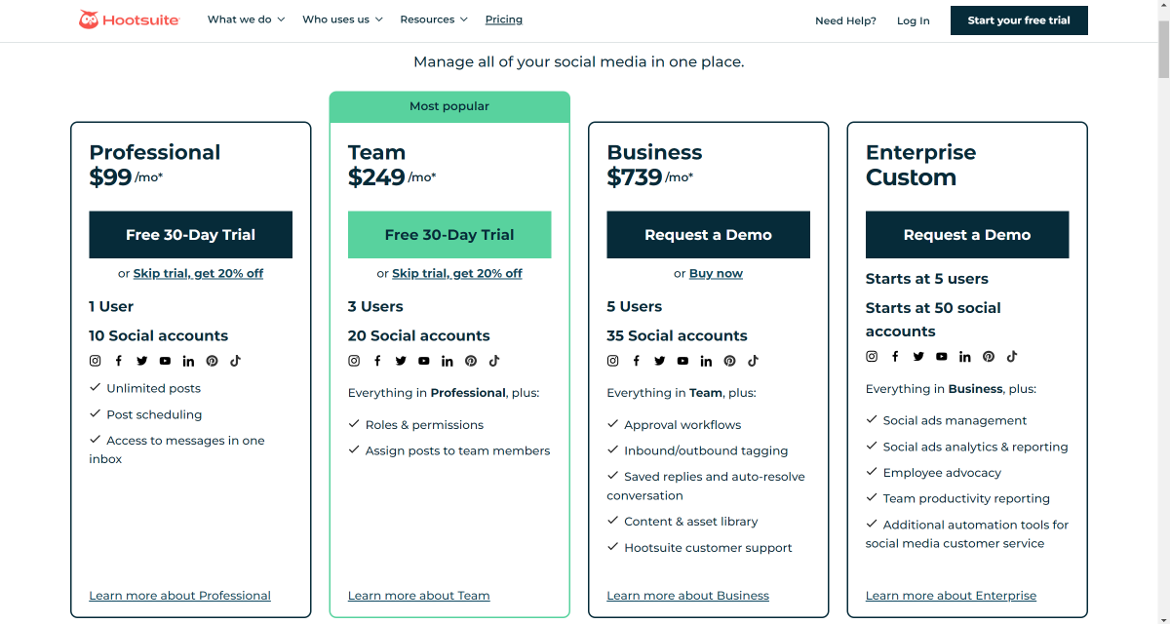This screenshot has width=1170, height=624.
Task: Click Facebook icon in Business plan
Action: click(x=636, y=361)
